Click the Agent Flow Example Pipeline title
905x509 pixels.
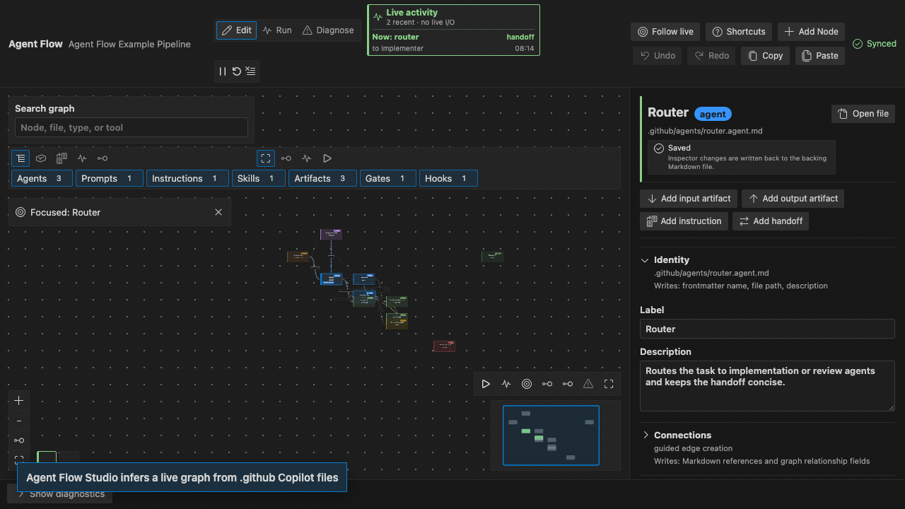pyautogui.click(x=129, y=44)
